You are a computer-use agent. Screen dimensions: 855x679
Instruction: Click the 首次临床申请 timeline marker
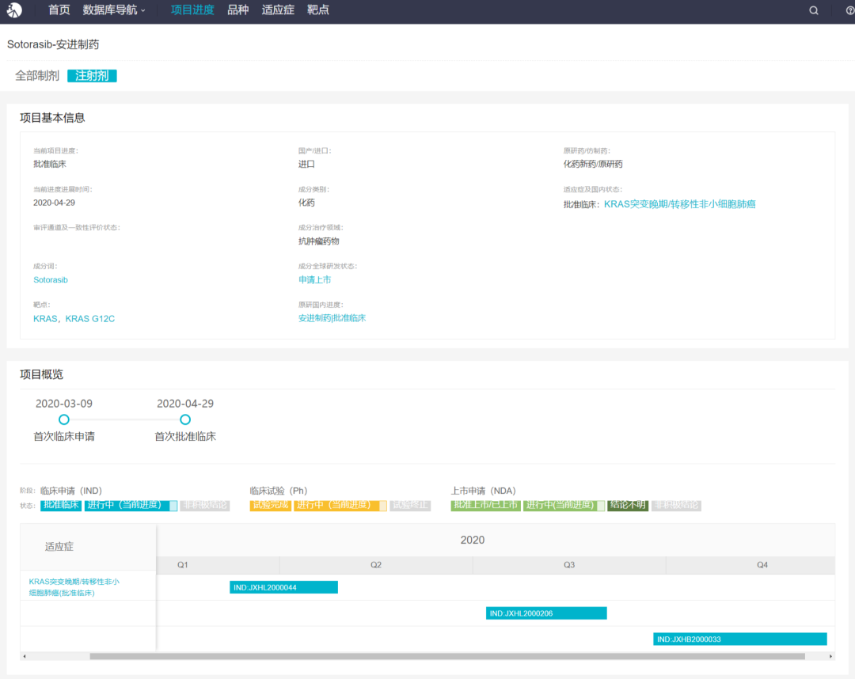[x=64, y=419]
